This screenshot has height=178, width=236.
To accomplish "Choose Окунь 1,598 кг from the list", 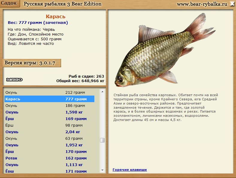I will pos(49,112).
